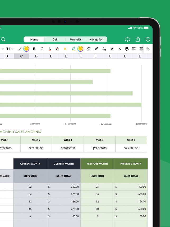Open the share icon

click(137, 39)
